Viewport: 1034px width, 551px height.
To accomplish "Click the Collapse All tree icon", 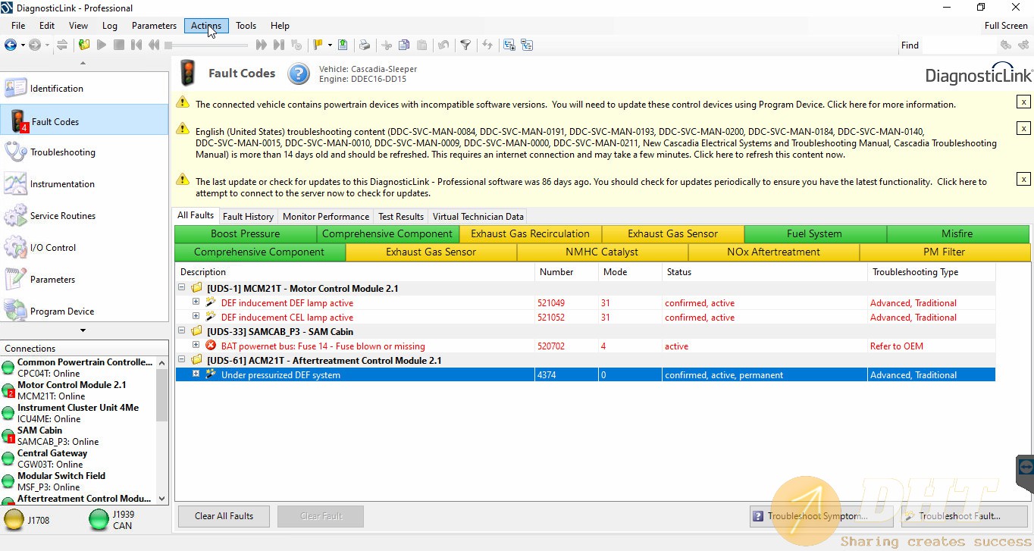I will tap(527, 45).
